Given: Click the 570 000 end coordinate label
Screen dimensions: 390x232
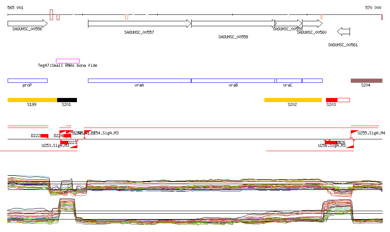Looking at the screenshot, I should point(373,8).
